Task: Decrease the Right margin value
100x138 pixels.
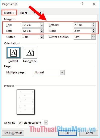Action: (x=94, y=32)
